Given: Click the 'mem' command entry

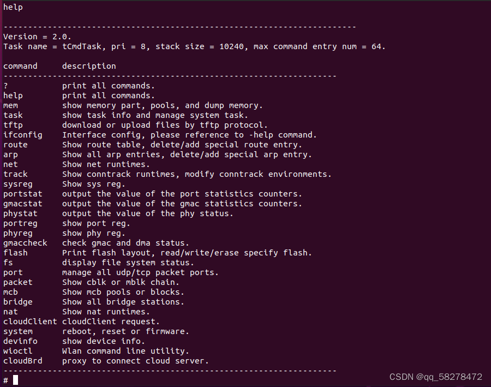Looking at the screenshot, I should pos(10,105).
